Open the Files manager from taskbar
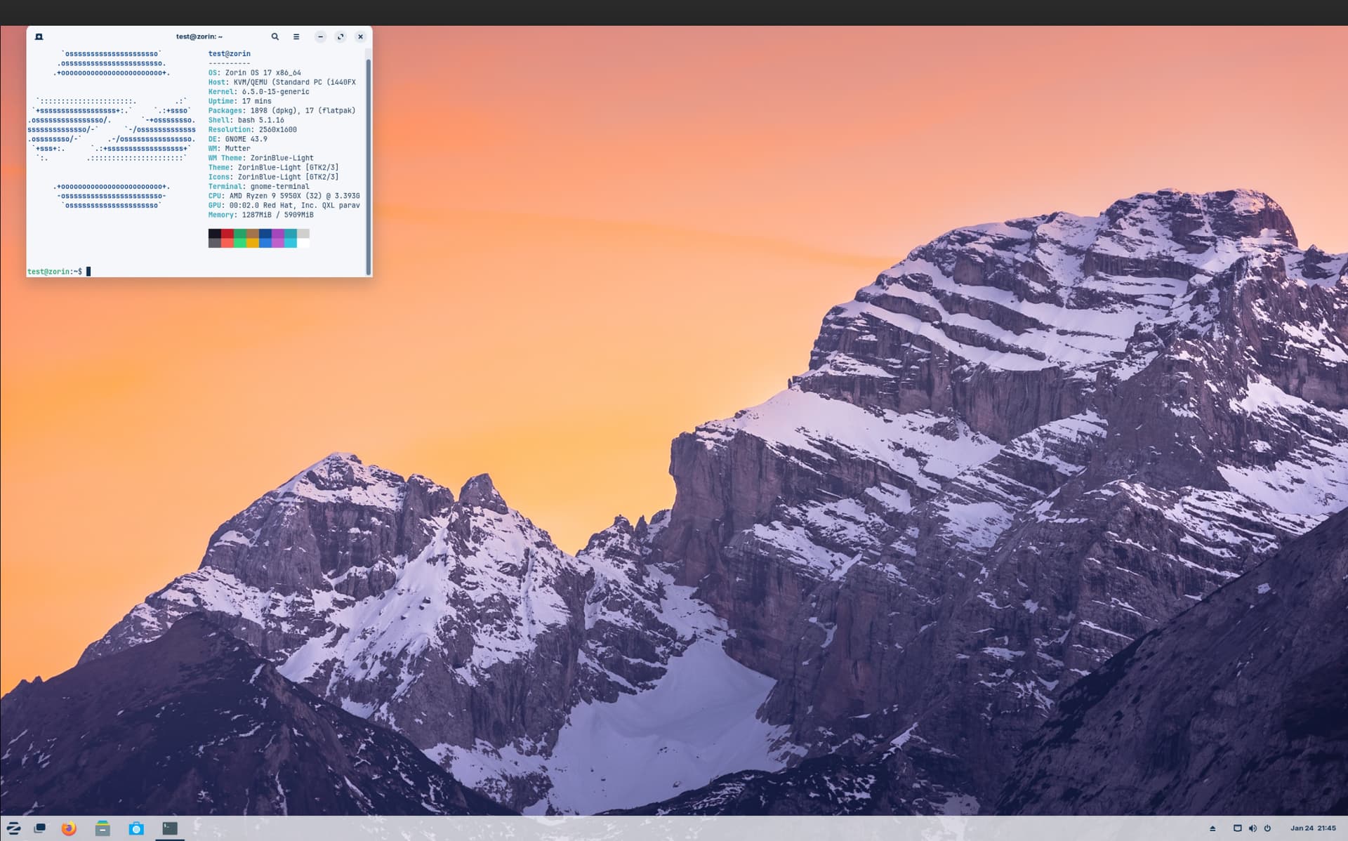 103,828
